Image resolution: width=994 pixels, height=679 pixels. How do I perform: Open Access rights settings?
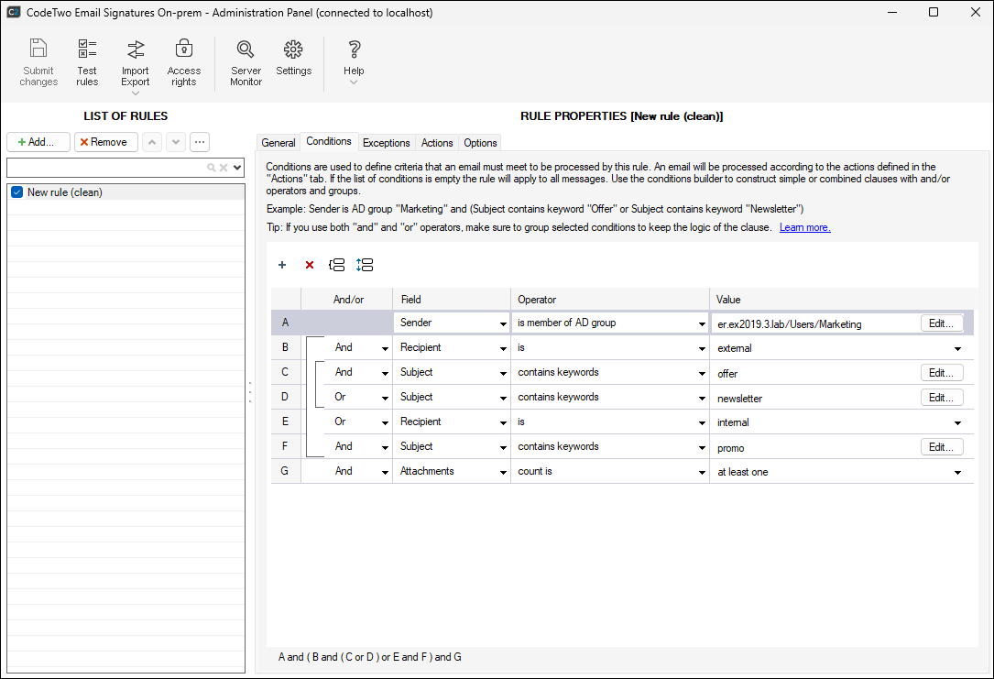pos(184,62)
